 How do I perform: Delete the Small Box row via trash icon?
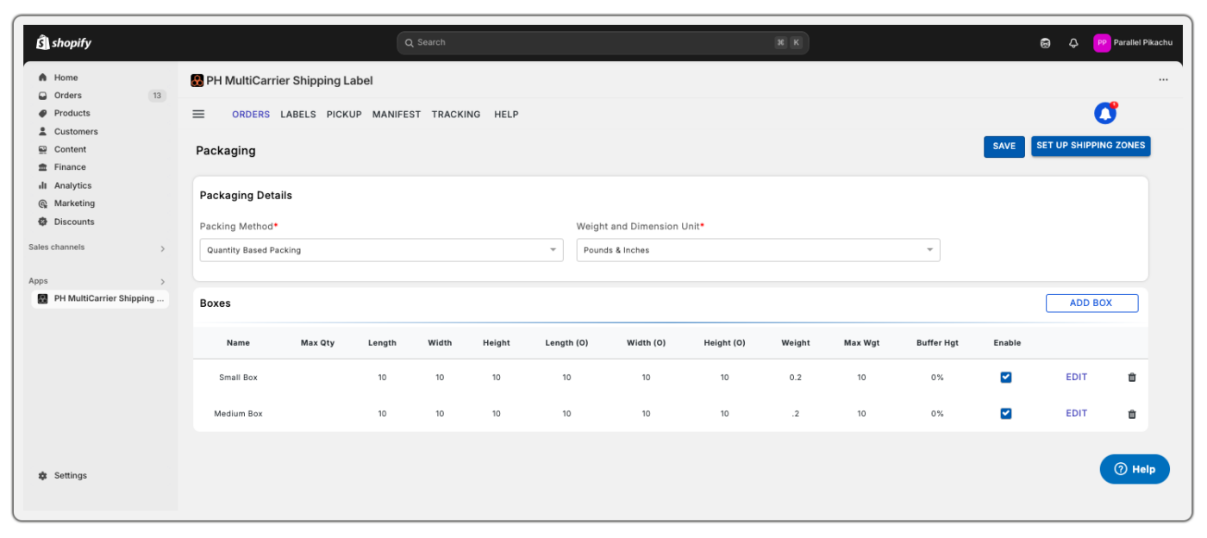(1132, 378)
